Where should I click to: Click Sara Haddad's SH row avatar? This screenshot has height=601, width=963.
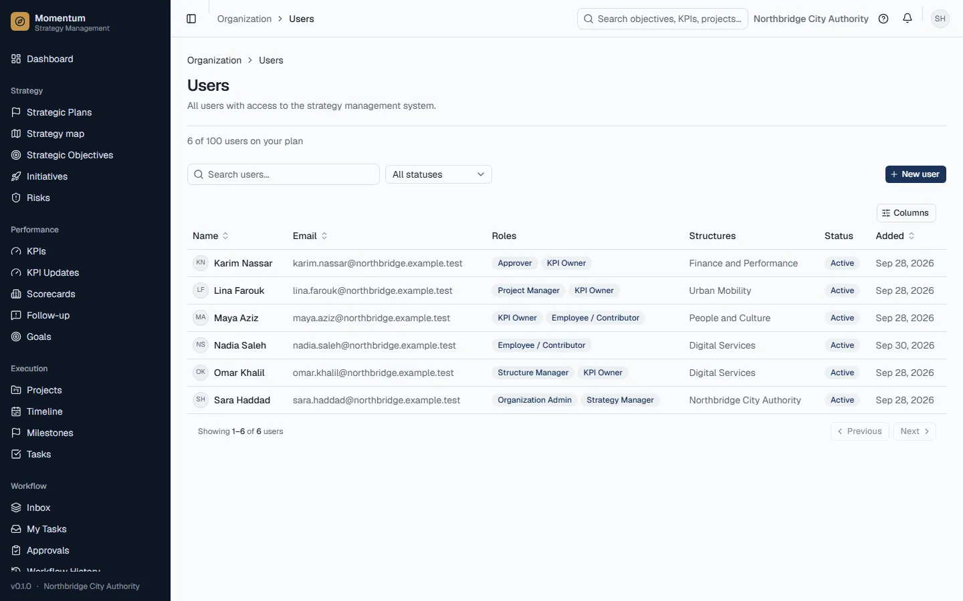click(201, 400)
